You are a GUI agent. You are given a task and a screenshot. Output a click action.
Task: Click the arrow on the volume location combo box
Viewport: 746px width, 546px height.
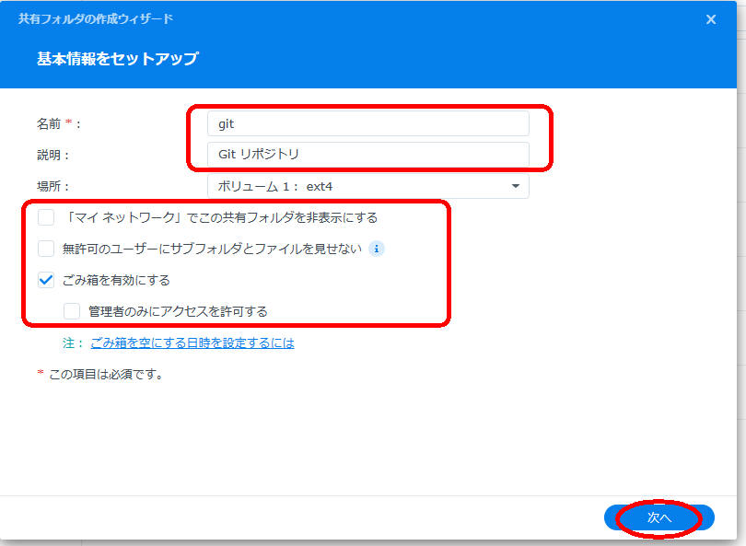[x=515, y=187]
